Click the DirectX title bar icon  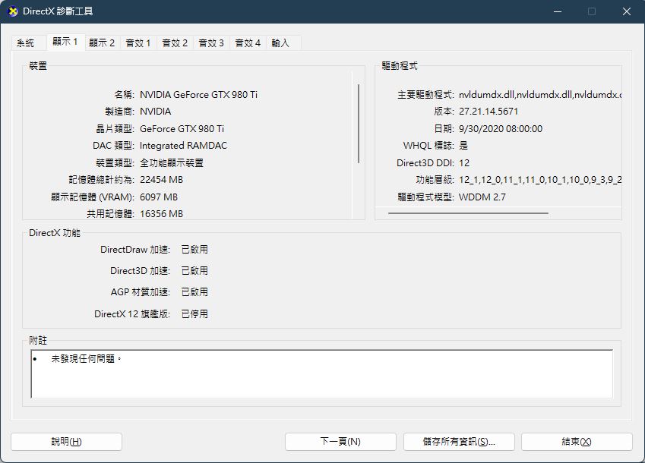[13, 11]
